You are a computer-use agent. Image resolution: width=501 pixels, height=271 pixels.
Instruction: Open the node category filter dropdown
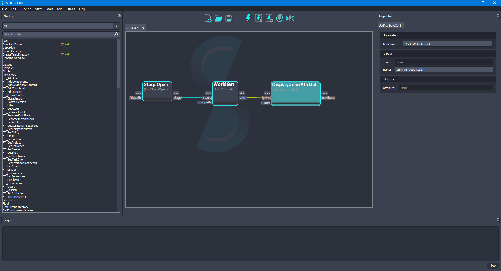(x=116, y=26)
